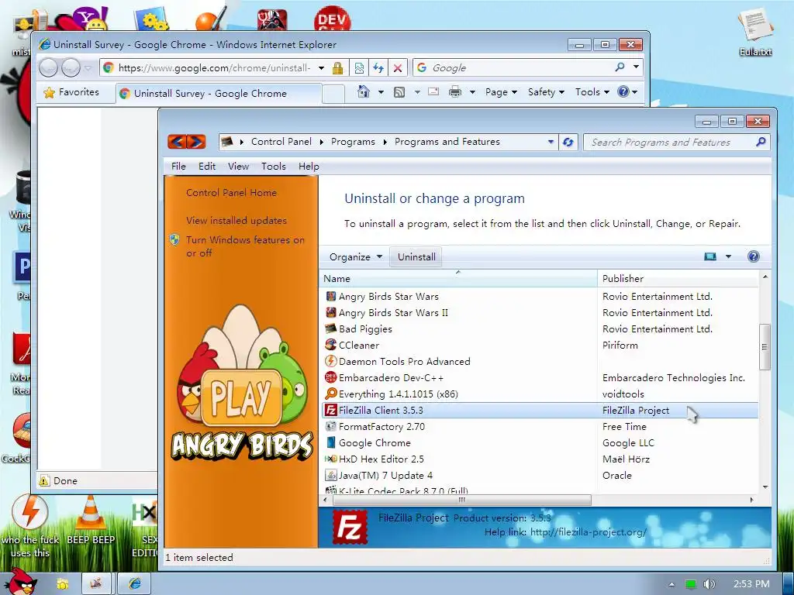This screenshot has height=595, width=794.
Task: Select the Uninstall Survey - Google Chrome tab
Action: point(218,94)
